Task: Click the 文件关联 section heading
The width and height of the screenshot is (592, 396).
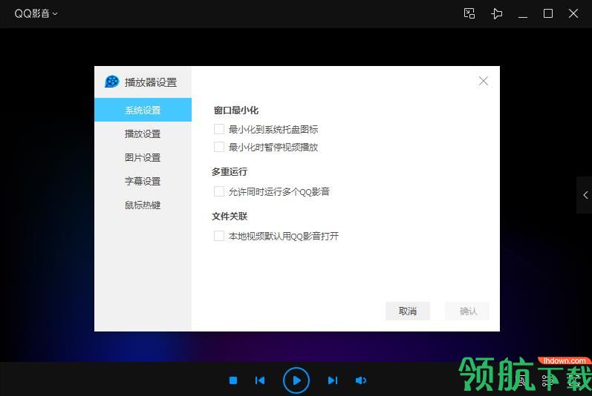Action: click(230, 217)
